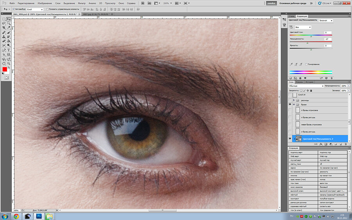Open Google Chrome from the taskbar

(x=16, y=216)
